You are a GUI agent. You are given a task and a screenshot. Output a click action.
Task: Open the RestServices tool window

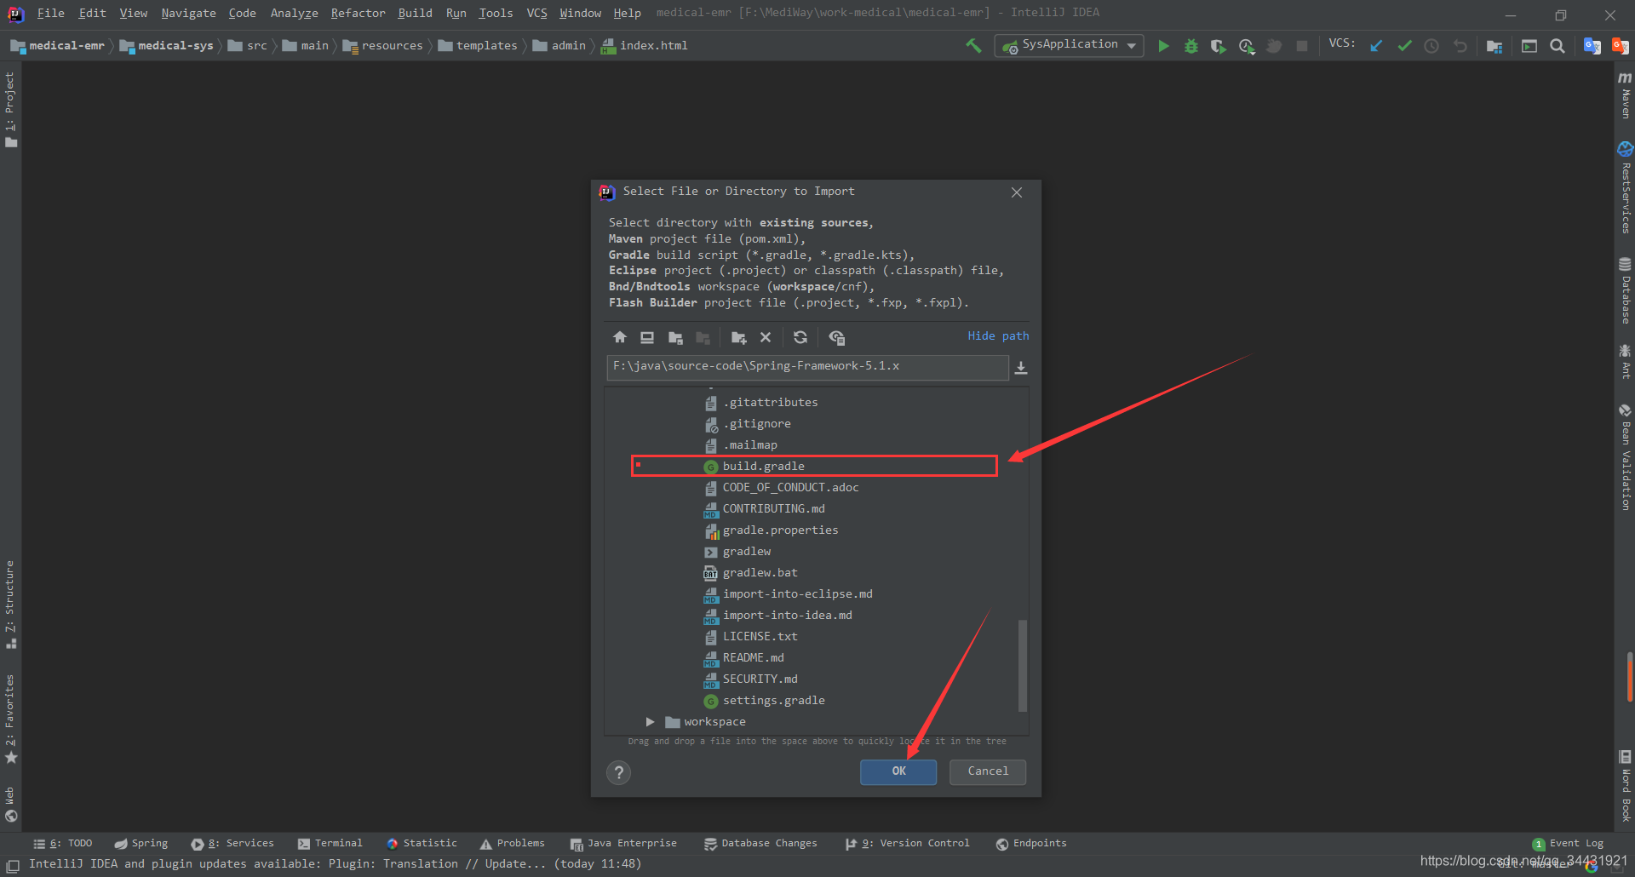(1625, 189)
